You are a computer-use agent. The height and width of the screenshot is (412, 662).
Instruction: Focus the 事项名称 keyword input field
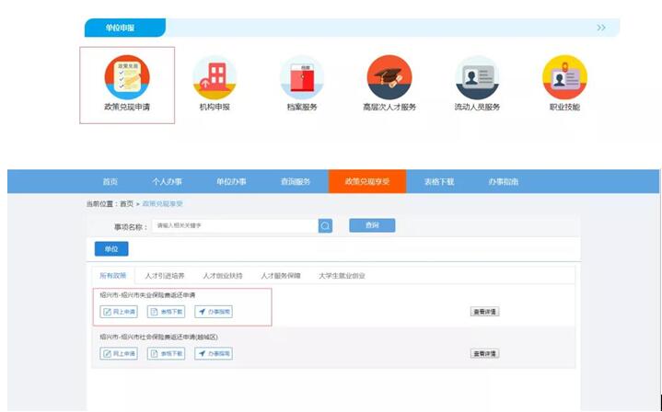coord(234,225)
